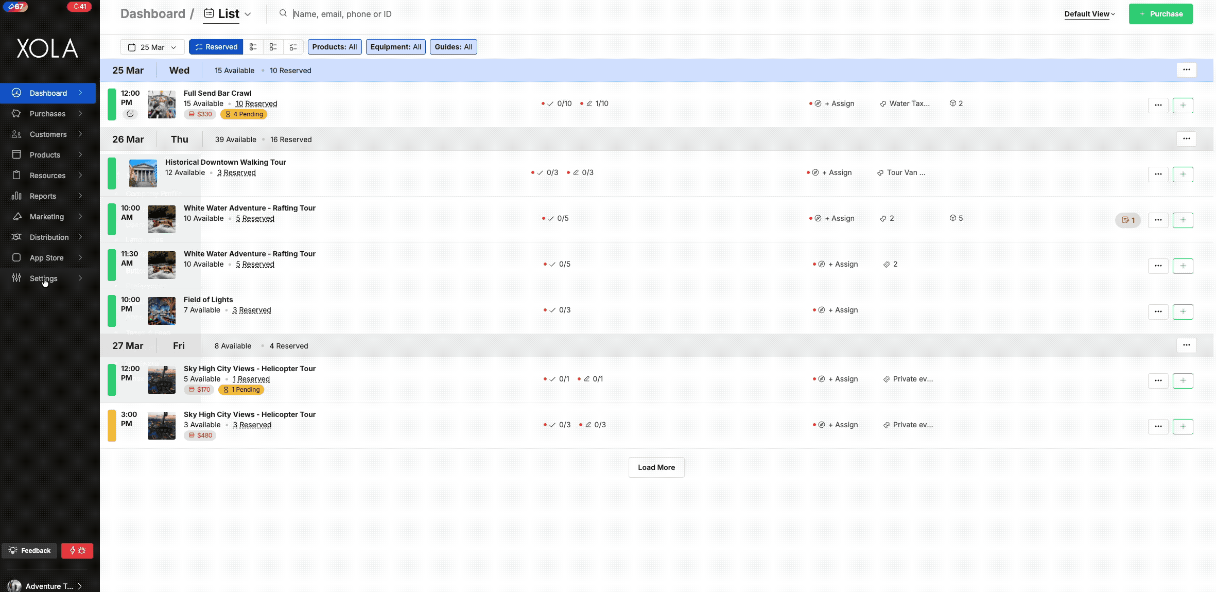The image size is (1216, 592).
Task: Open Settings in the sidebar
Action: coord(44,278)
